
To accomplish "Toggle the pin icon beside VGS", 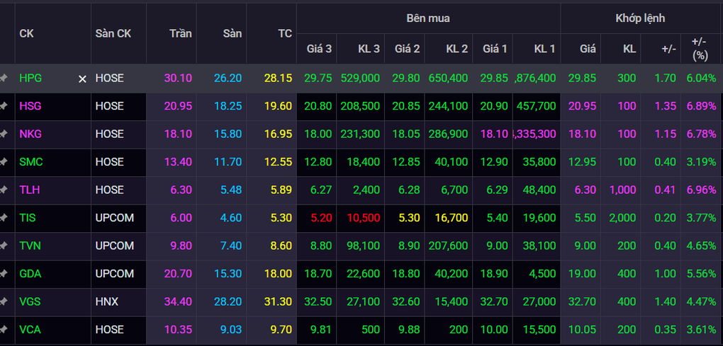I will click(x=4, y=302).
